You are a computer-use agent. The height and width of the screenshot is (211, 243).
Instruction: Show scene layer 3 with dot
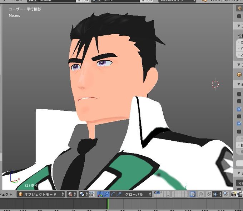(x=161, y=192)
